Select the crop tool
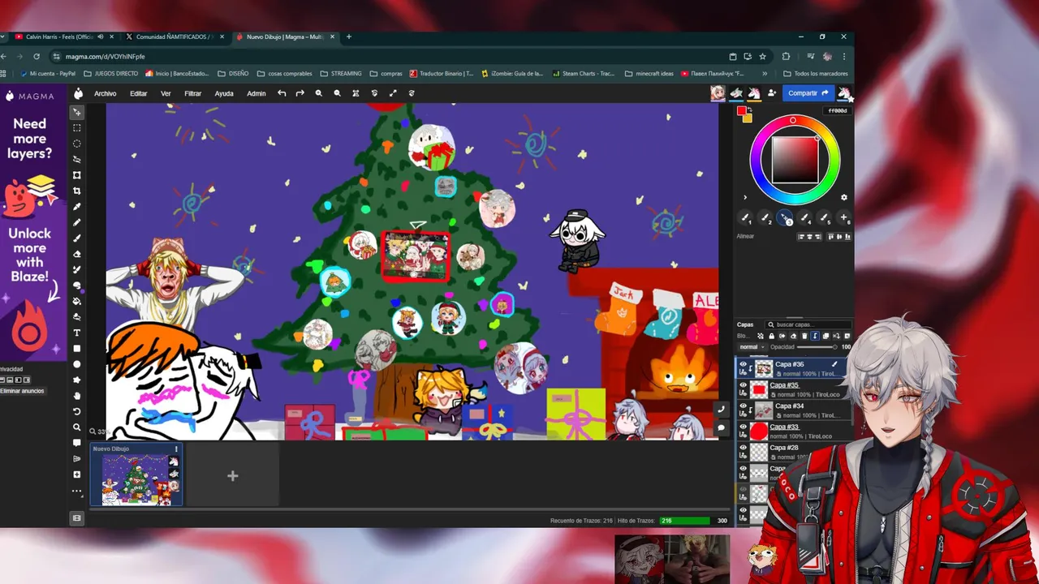This screenshot has height=584, width=1039. pyautogui.click(x=77, y=191)
